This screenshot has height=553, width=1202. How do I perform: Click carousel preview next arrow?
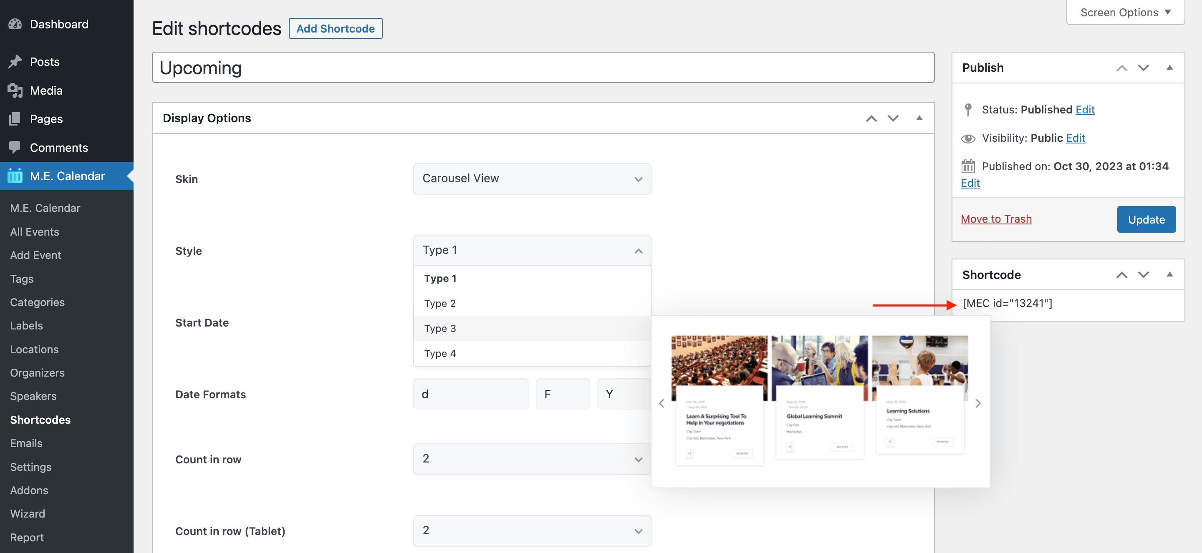point(977,403)
